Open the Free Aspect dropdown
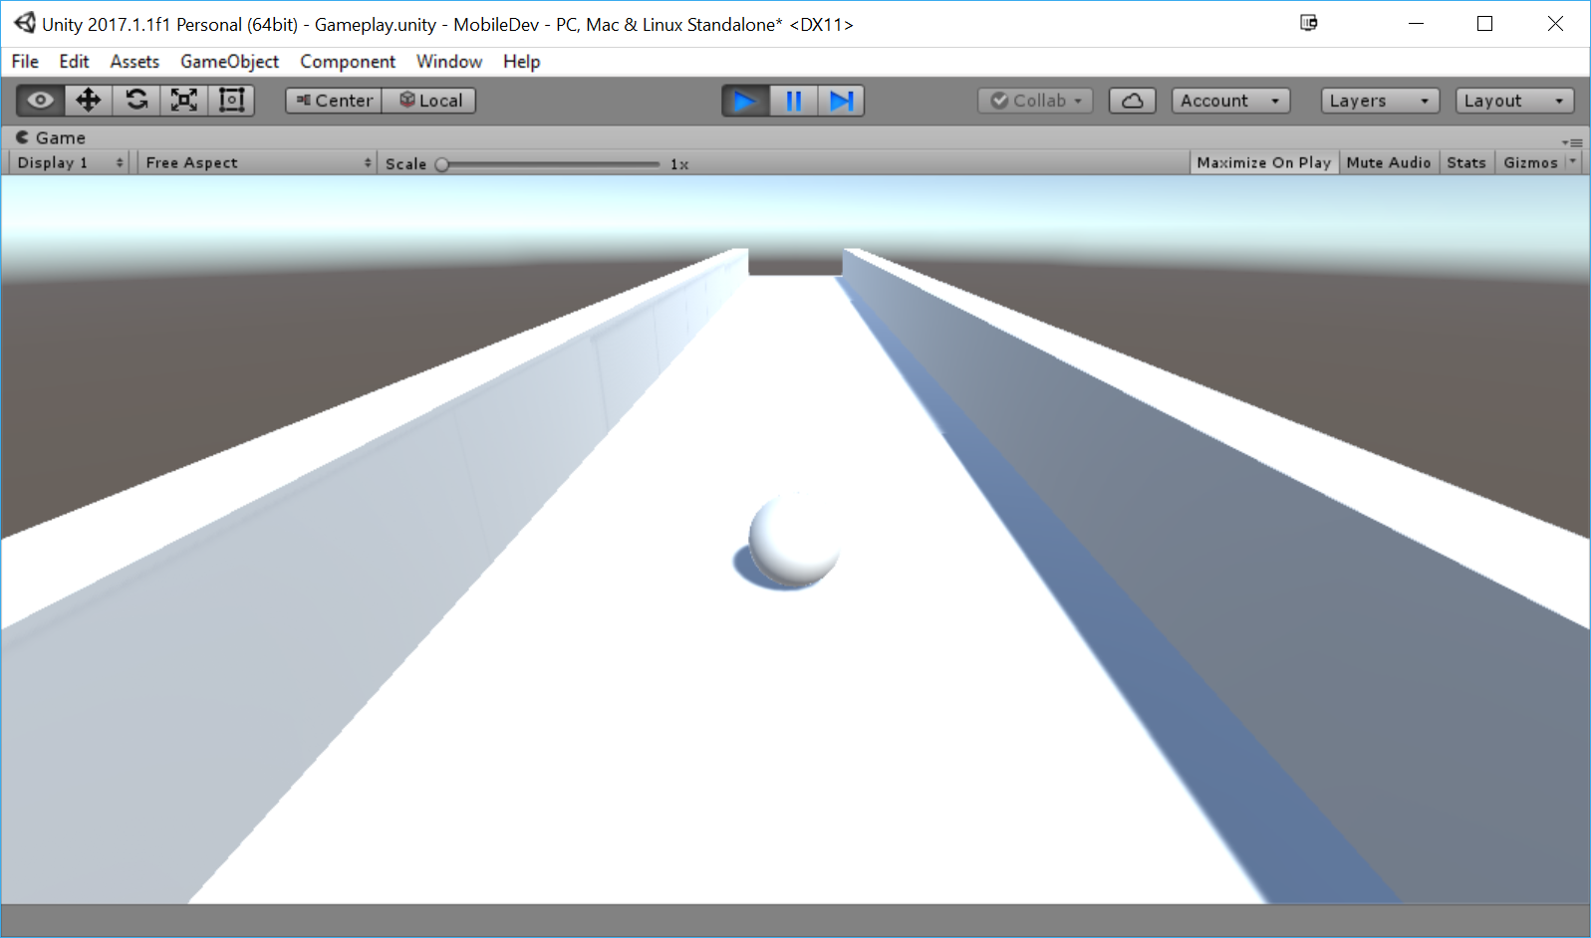The width and height of the screenshot is (1591, 938). tap(258, 162)
